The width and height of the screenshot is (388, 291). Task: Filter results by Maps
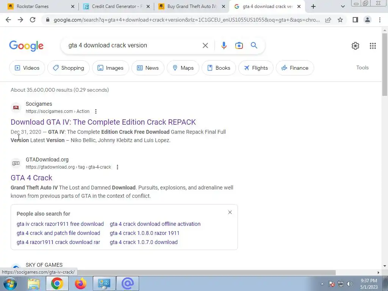(183, 68)
